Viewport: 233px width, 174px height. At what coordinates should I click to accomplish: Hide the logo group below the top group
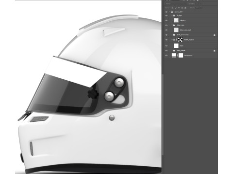(166, 15)
